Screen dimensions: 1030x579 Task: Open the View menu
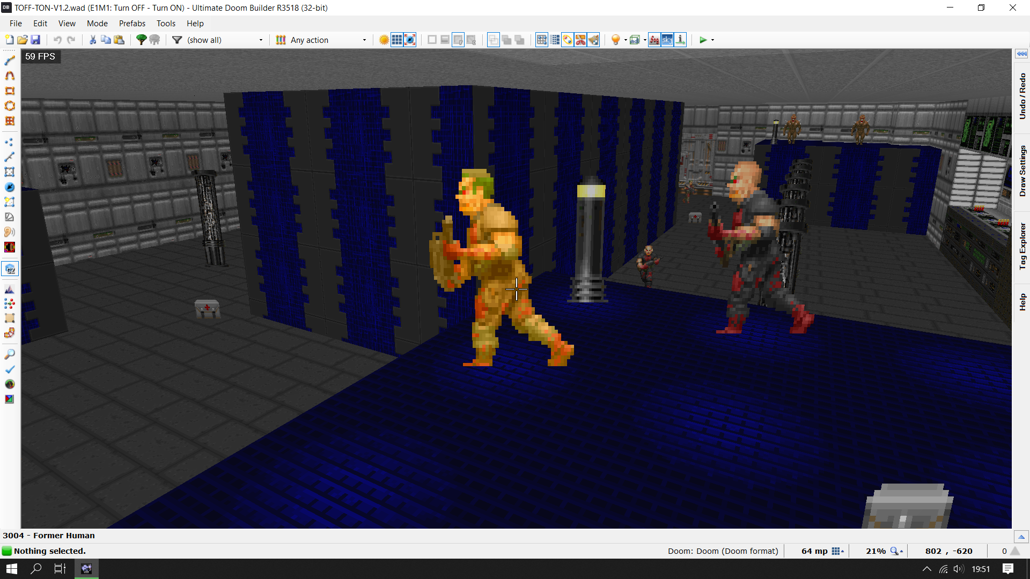67,24
